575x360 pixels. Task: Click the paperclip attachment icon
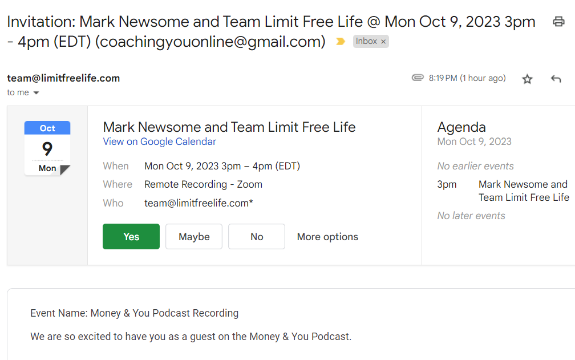(x=418, y=78)
